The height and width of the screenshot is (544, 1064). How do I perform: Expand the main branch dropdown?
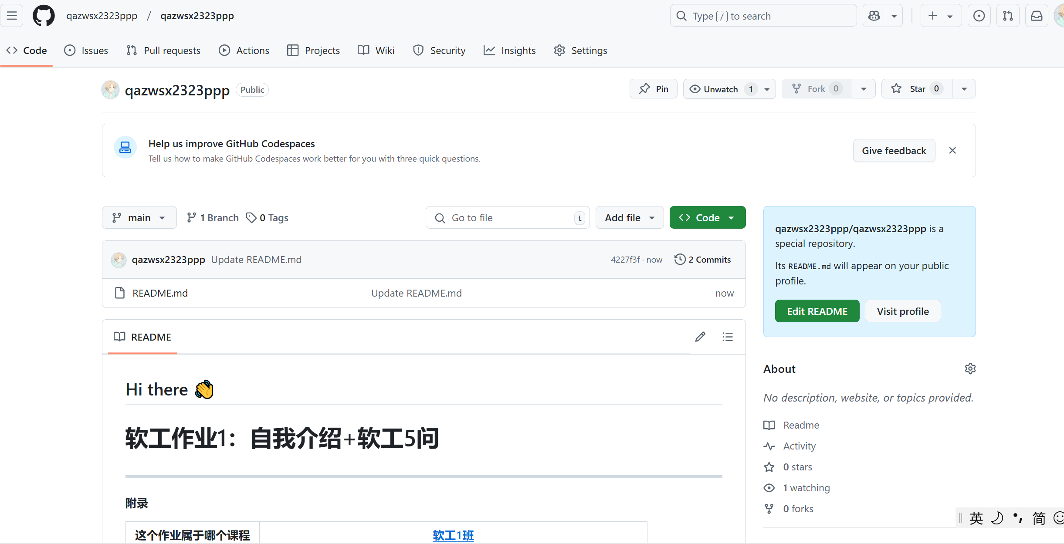(x=139, y=217)
